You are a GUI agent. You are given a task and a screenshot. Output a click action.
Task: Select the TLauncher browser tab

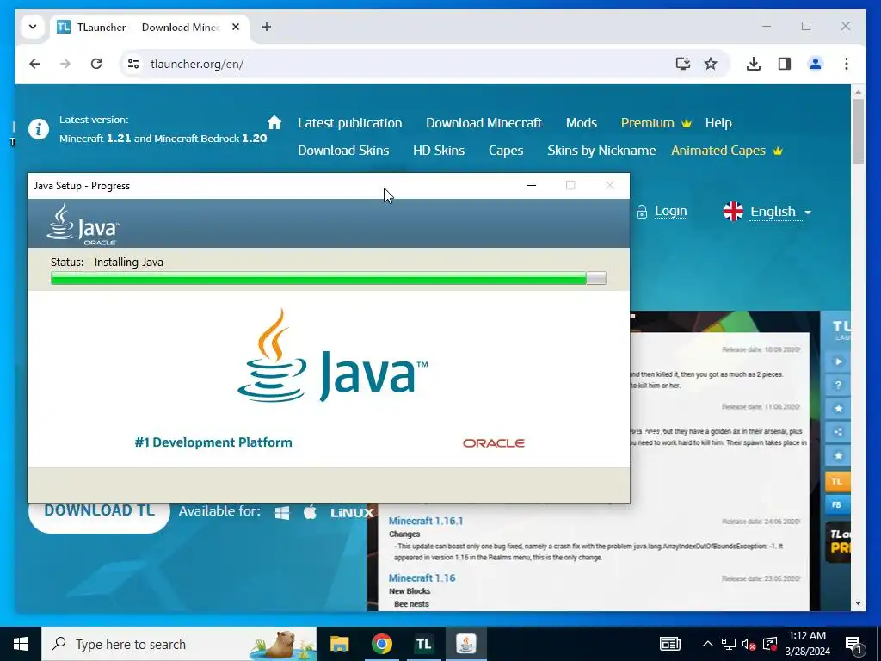click(x=149, y=27)
